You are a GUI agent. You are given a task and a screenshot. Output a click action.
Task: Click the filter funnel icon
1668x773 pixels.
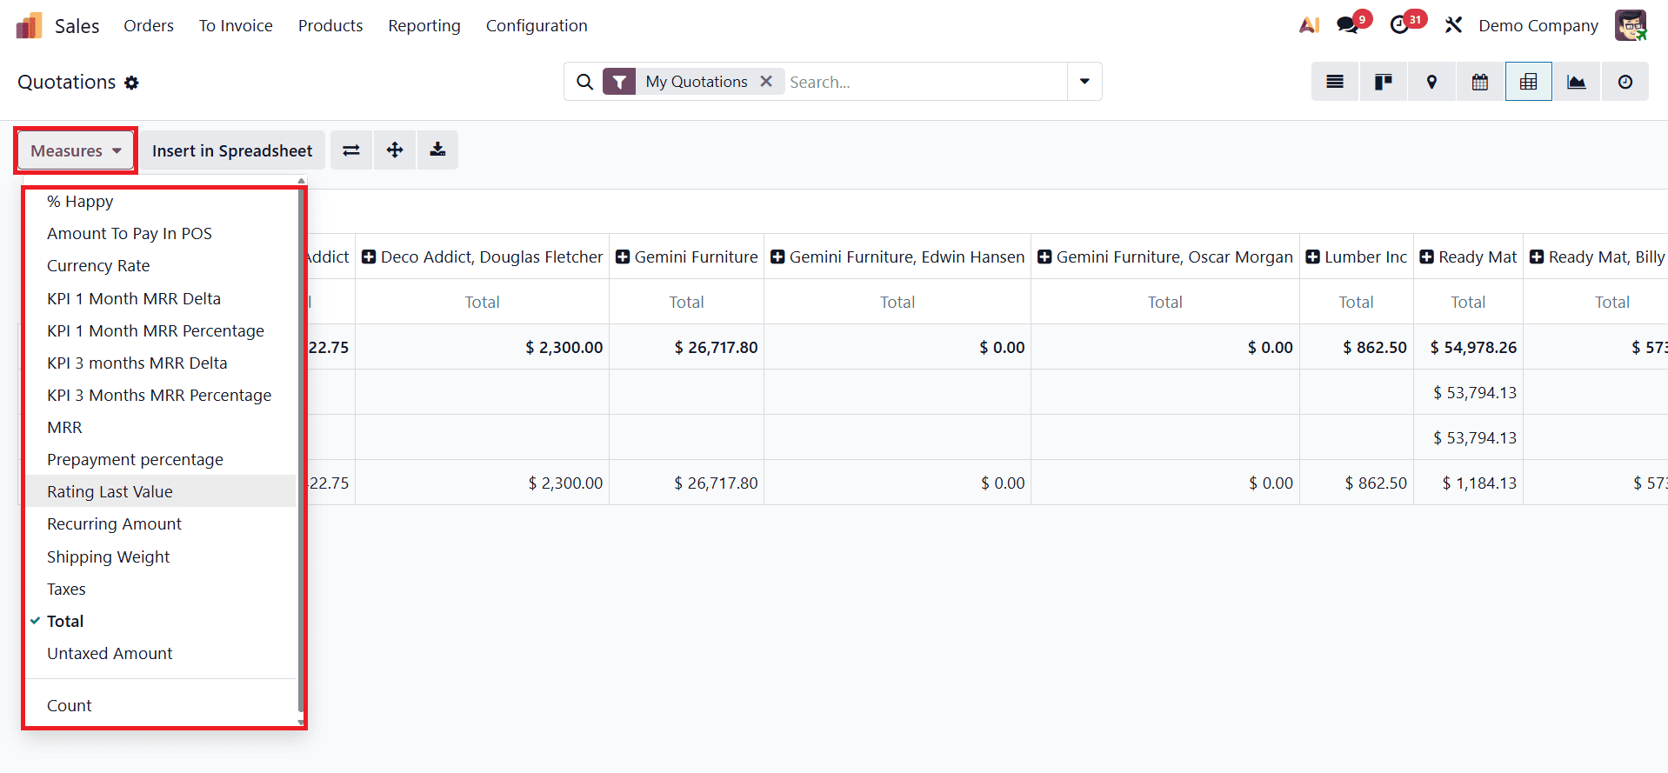pos(619,82)
